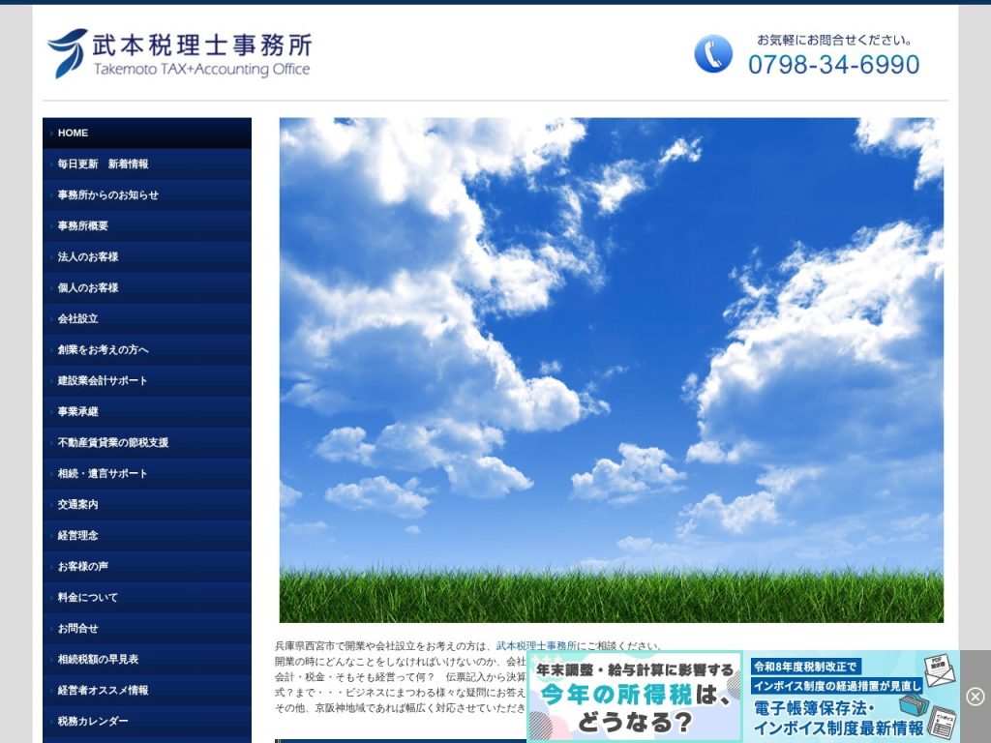The height and width of the screenshot is (743, 991).
Task: Open 個人のお客様 menu entry
Action: tap(147, 287)
